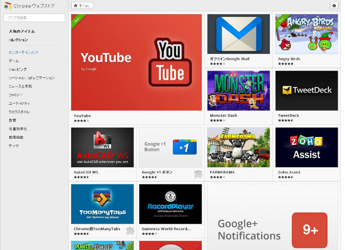345x250 pixels.
Task: Click the オフライン Google Mail title text
Action: [x=229, y=59]
